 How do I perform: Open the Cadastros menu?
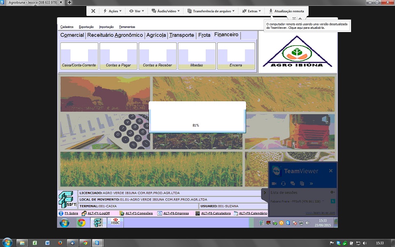click(67, 27)
